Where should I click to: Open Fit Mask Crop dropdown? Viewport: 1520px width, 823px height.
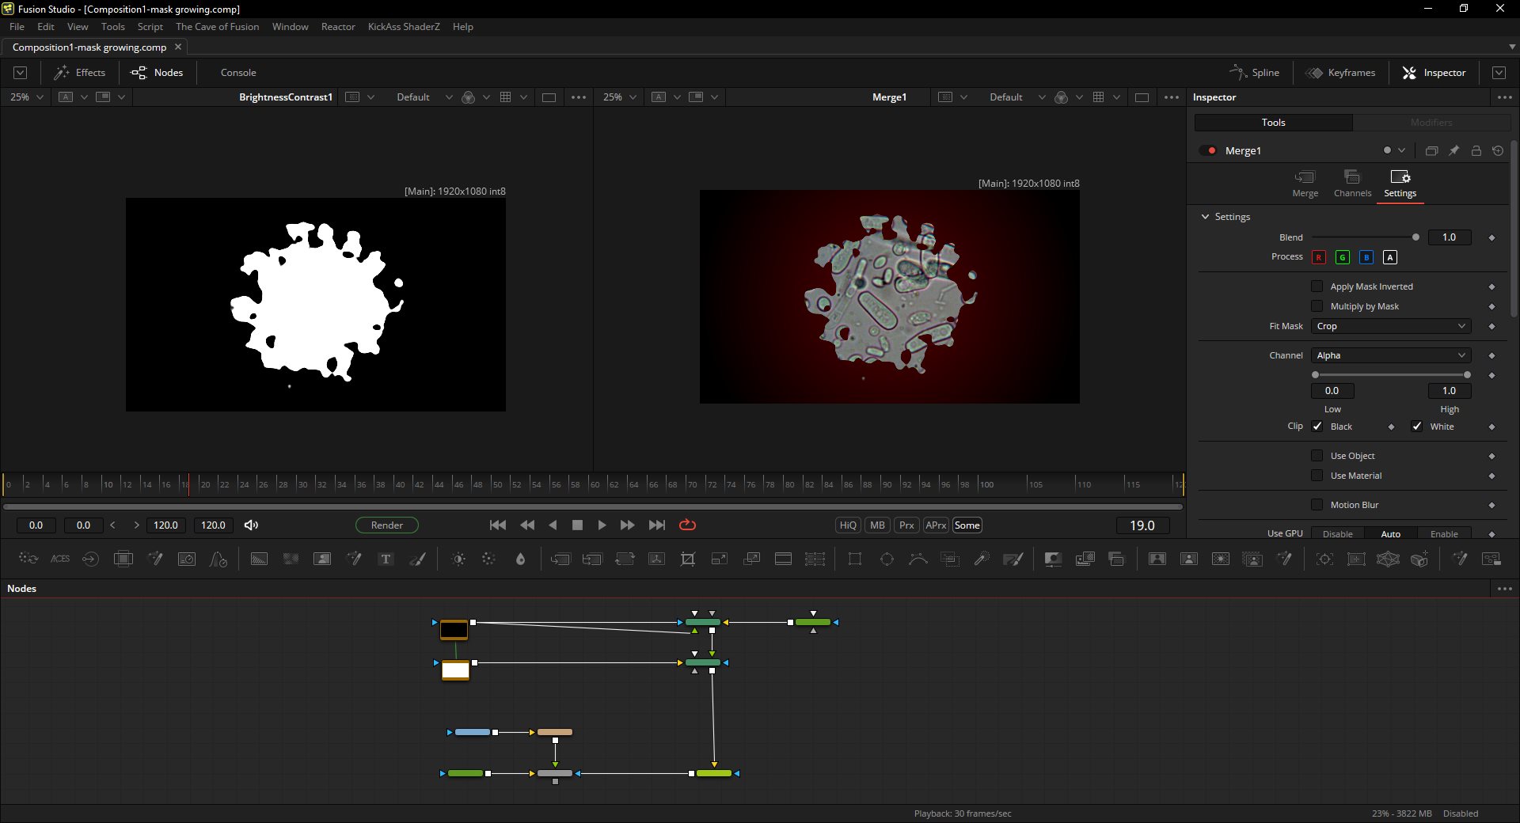[x=1391, y=326]
